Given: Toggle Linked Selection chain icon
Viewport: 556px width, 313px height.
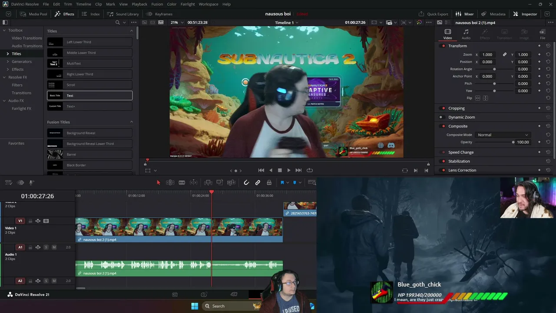Looking at the screenshot, I should [258, 183].
